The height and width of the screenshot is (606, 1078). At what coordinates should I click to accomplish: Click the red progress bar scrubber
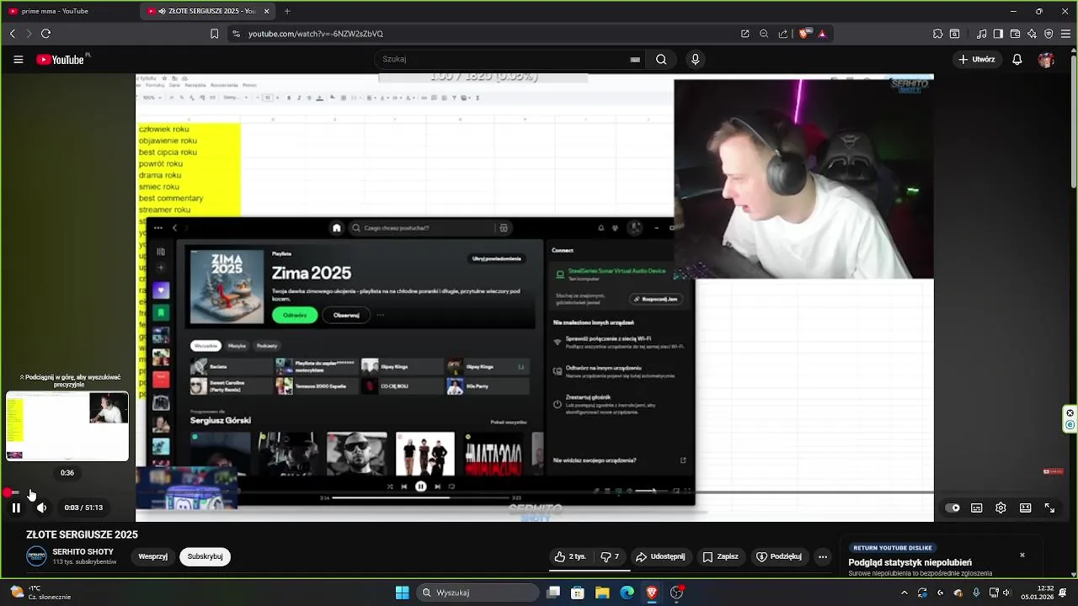point(7,492)
